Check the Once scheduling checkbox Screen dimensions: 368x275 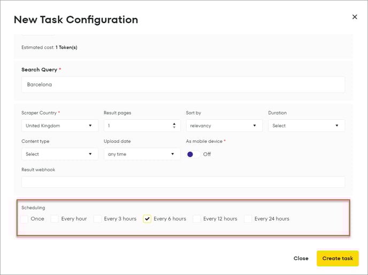[x=25, y=219]
